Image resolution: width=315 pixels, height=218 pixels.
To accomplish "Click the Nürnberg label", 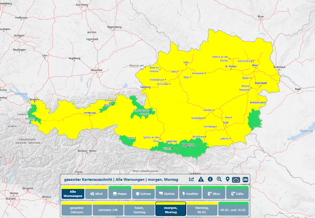I will [82, 5].
